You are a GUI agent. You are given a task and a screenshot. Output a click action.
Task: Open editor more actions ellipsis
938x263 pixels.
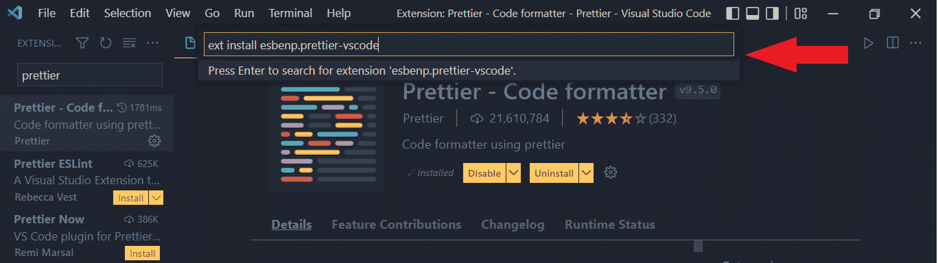[915, 43]
